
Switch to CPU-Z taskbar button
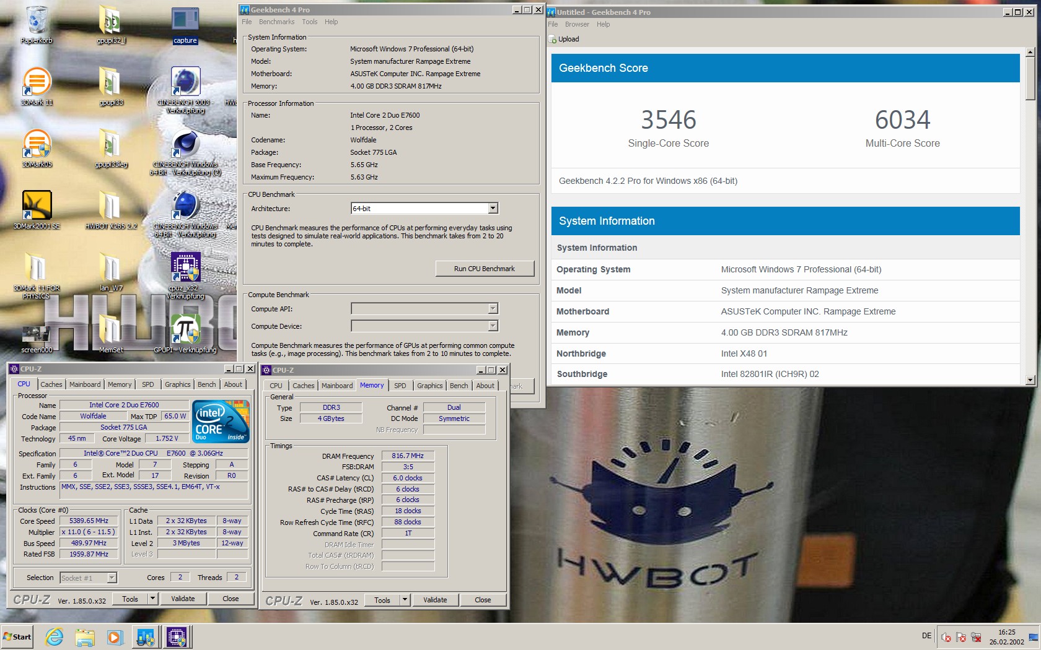[177, 636]
